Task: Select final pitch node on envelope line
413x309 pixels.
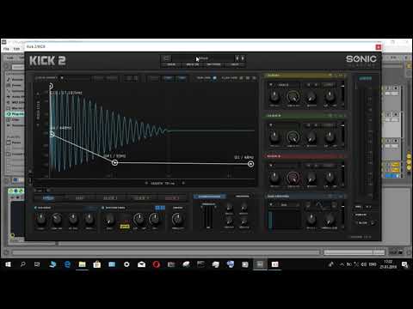Action: click(x=250, y=164)
